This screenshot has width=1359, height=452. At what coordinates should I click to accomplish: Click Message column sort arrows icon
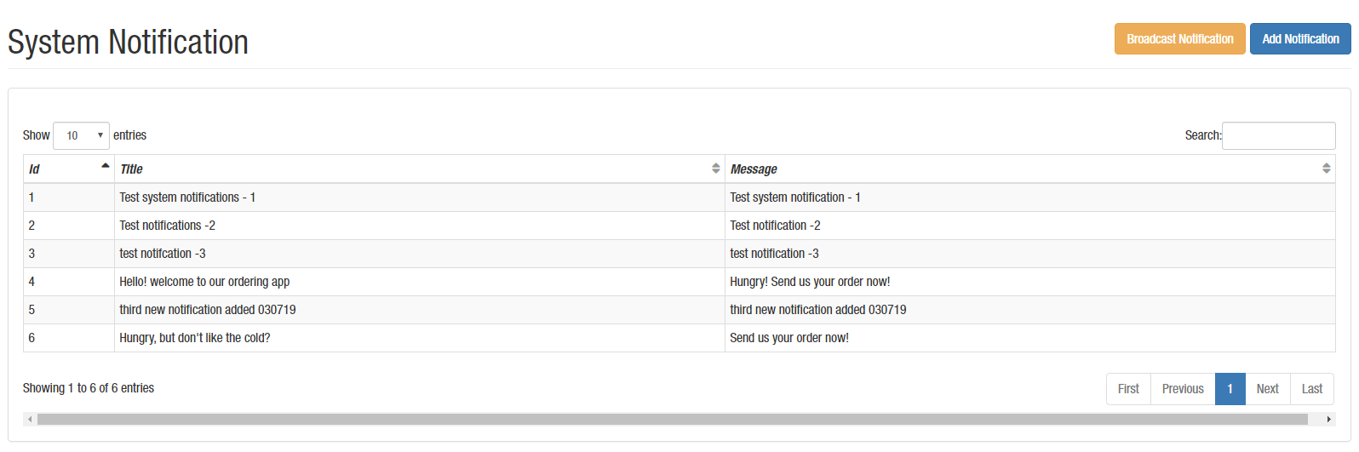1326,169
